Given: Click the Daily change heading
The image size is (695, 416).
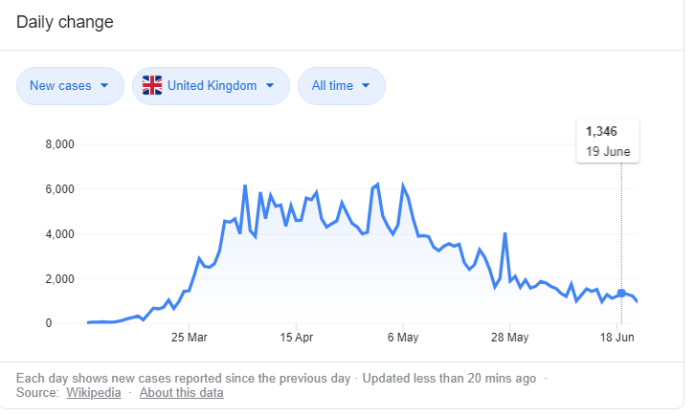Looking at the screenshot, I should 64,22.
